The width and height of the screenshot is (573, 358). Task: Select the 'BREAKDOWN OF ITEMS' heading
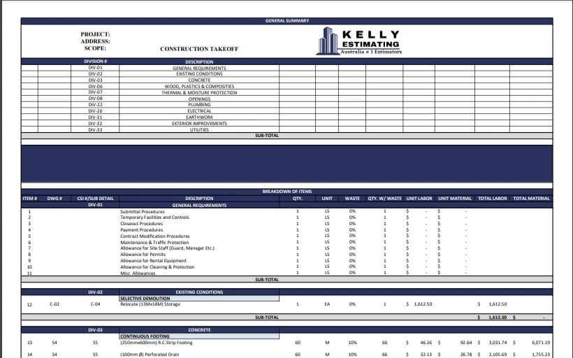pos(287,192)
